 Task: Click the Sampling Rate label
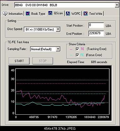tap(17, 49)
